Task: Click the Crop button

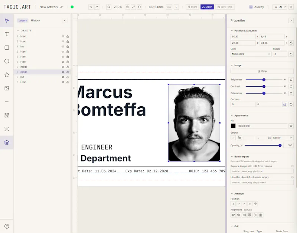Action: pyautogui.click(x=262, y=71)
